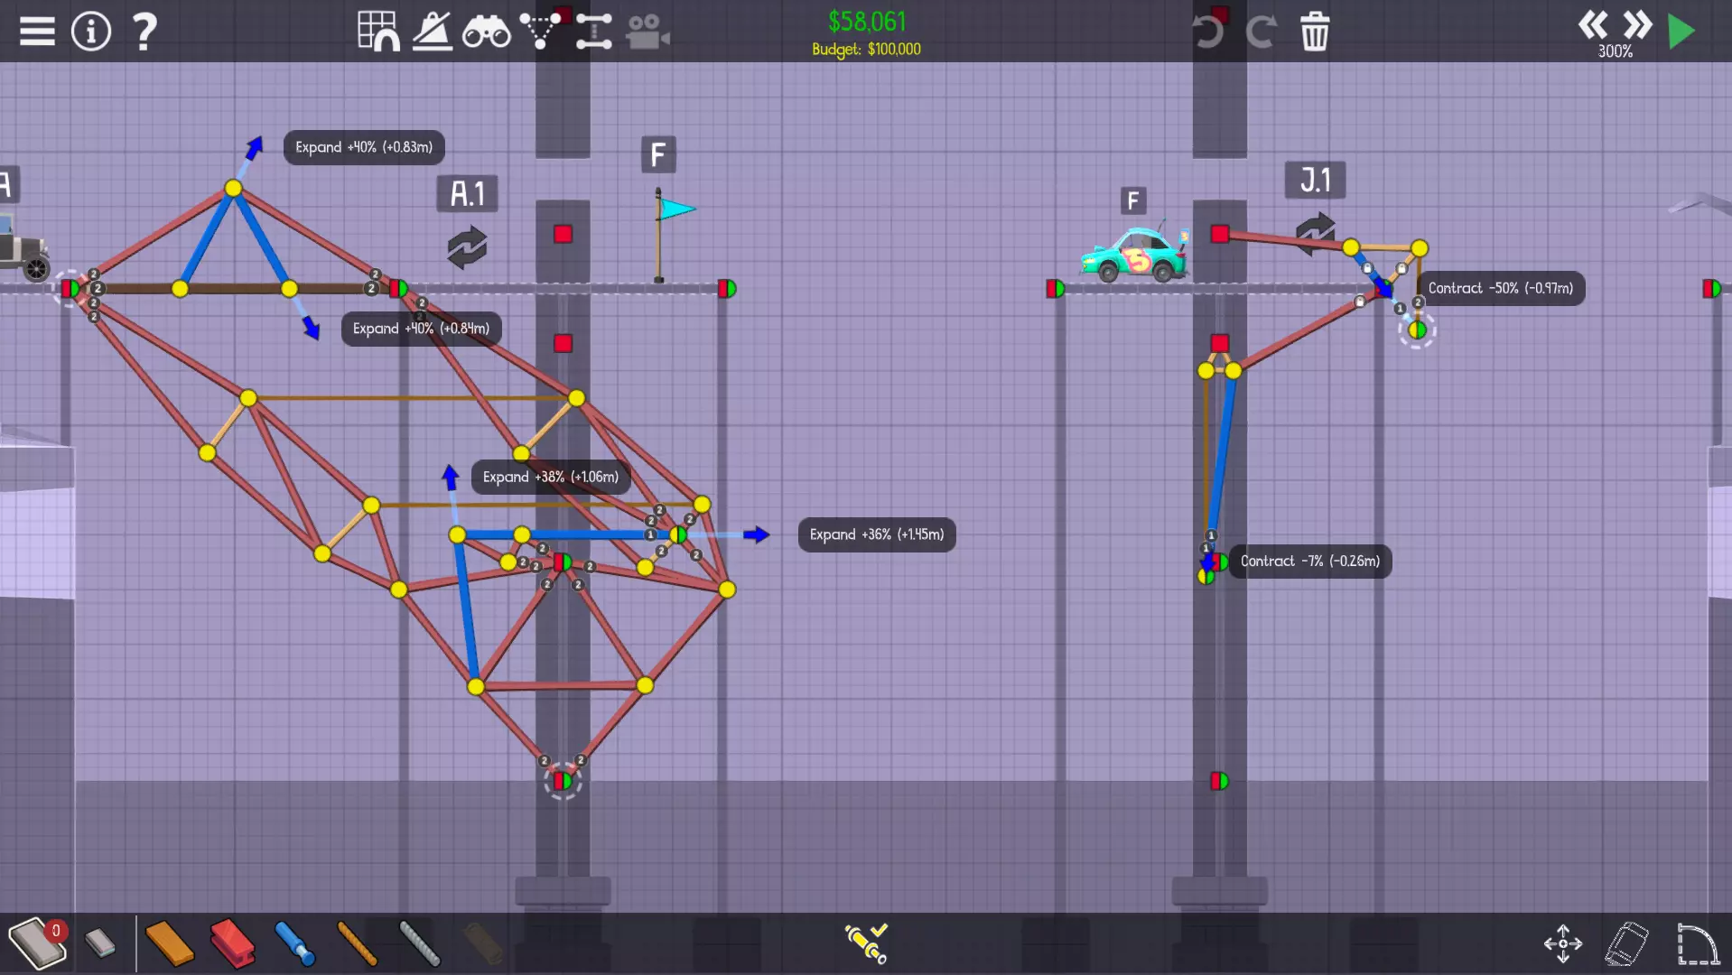Delete the bridge with the trash icon
The width and height of the screenshot is (1732, 975).
pyautogui.click(x=1315, y=32)
